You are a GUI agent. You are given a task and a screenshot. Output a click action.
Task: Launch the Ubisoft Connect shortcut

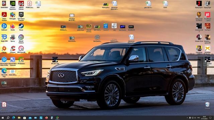coord(21,39)
